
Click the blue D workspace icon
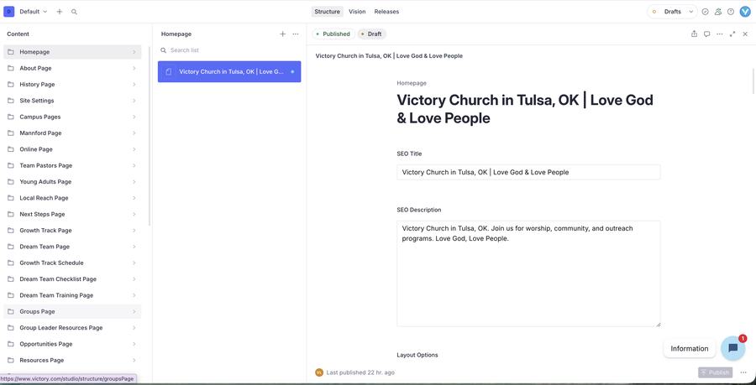[x=8, y=12]
